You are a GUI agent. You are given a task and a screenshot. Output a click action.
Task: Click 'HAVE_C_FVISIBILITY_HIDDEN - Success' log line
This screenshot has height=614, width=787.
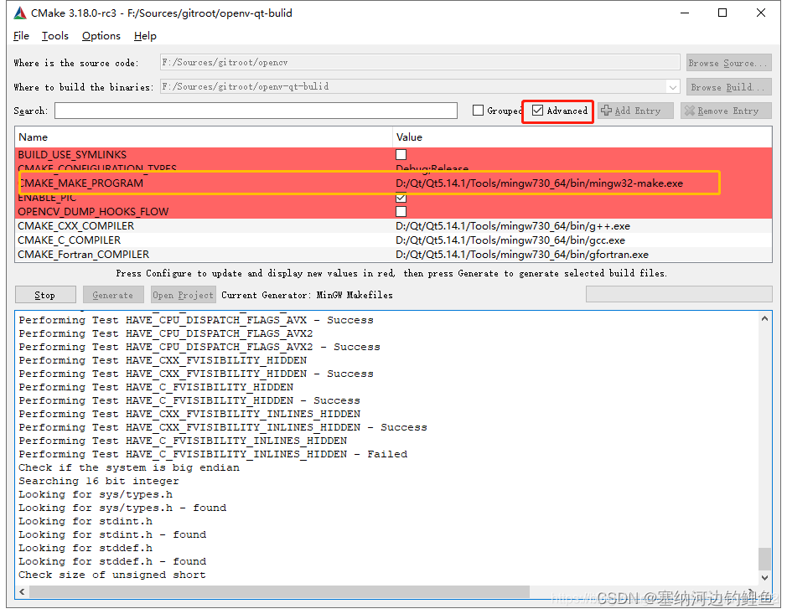(x=189, y=400)
